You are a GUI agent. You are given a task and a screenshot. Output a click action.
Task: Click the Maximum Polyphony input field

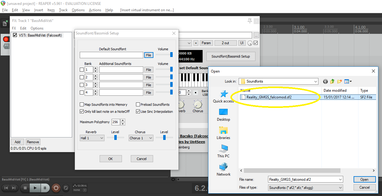tap(116, 122)
